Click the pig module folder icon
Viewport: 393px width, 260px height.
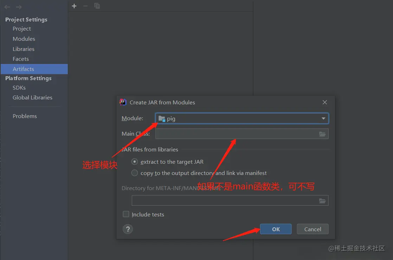tap(162, 119)
